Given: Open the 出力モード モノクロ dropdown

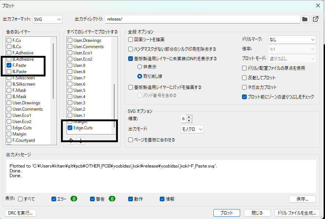Looking at the screenshot, I should point(192,129).
